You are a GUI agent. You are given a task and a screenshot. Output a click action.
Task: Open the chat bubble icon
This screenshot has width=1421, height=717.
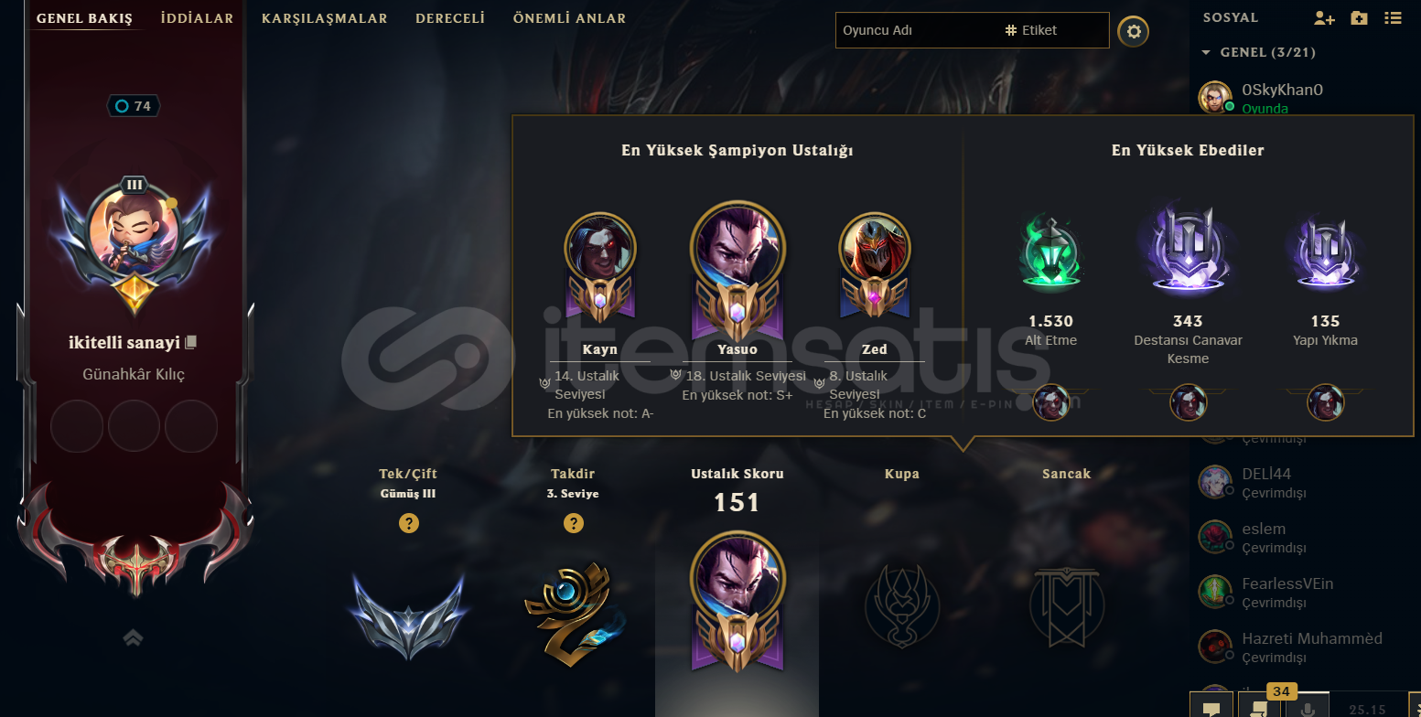coord(1211,707)
